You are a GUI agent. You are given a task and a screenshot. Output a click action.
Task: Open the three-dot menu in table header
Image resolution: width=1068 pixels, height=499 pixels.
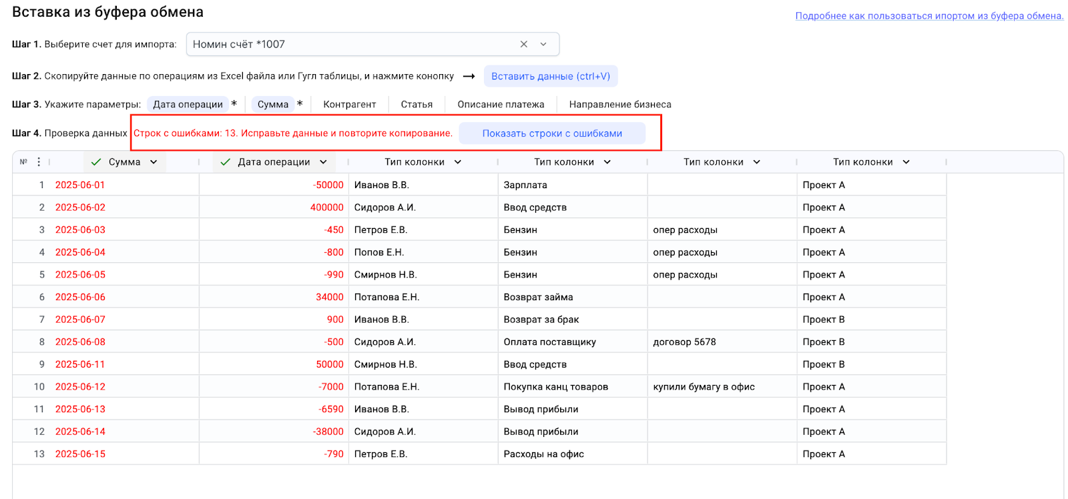coord(39,162)
